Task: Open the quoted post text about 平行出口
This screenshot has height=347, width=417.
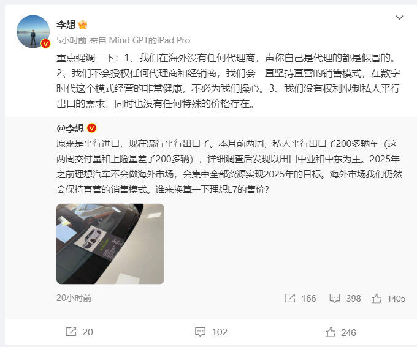Action: (229, 166)
